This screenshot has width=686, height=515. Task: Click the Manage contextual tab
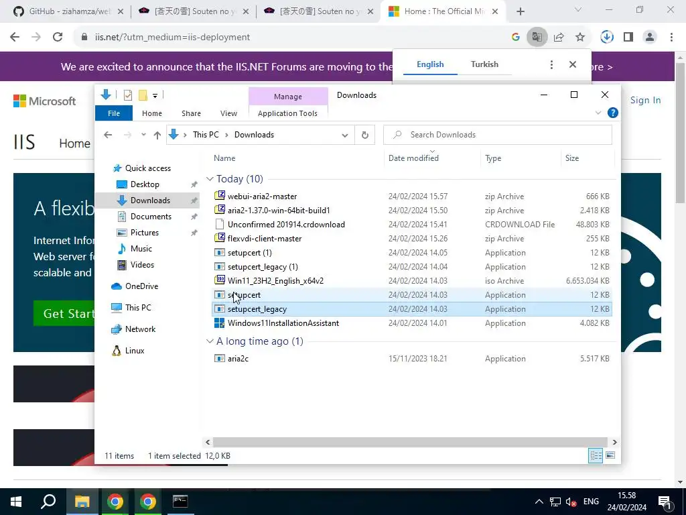[288, 97]
